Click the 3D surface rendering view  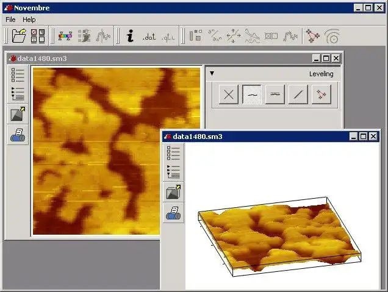pos(279,237)
